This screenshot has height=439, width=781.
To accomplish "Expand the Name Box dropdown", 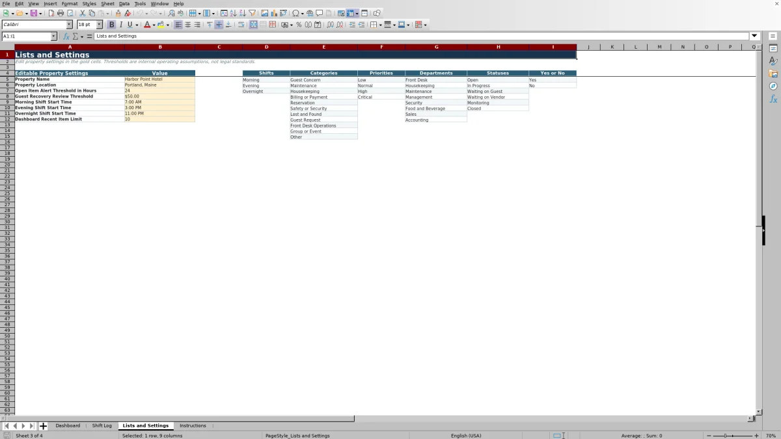I will click(x=53, y=36).
